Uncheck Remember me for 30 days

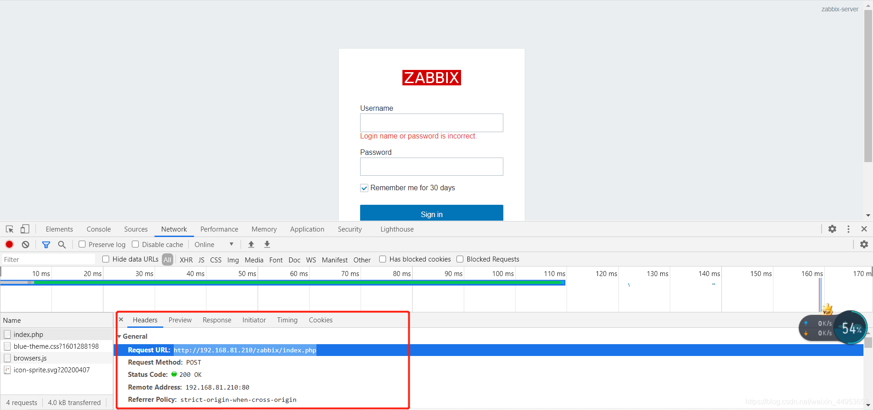(x=364, y=188)
